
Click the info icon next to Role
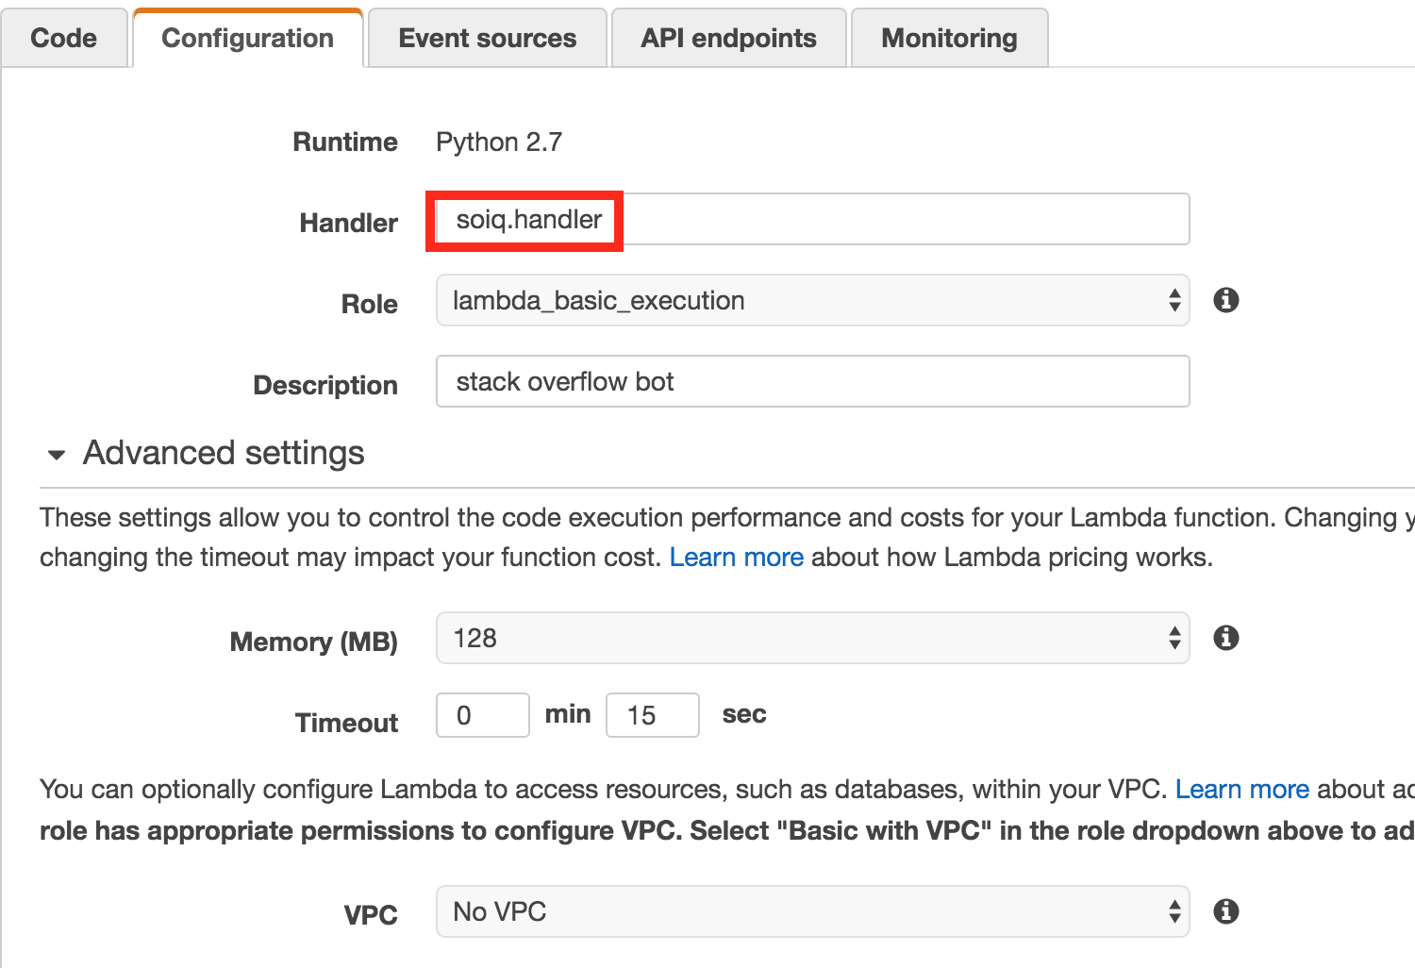point(1225,300)
